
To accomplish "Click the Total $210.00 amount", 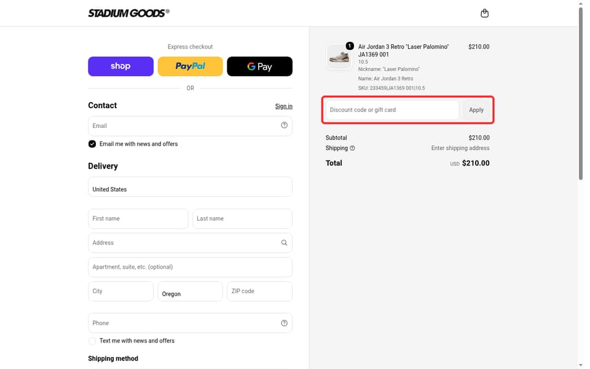I will tap(476, 163).
